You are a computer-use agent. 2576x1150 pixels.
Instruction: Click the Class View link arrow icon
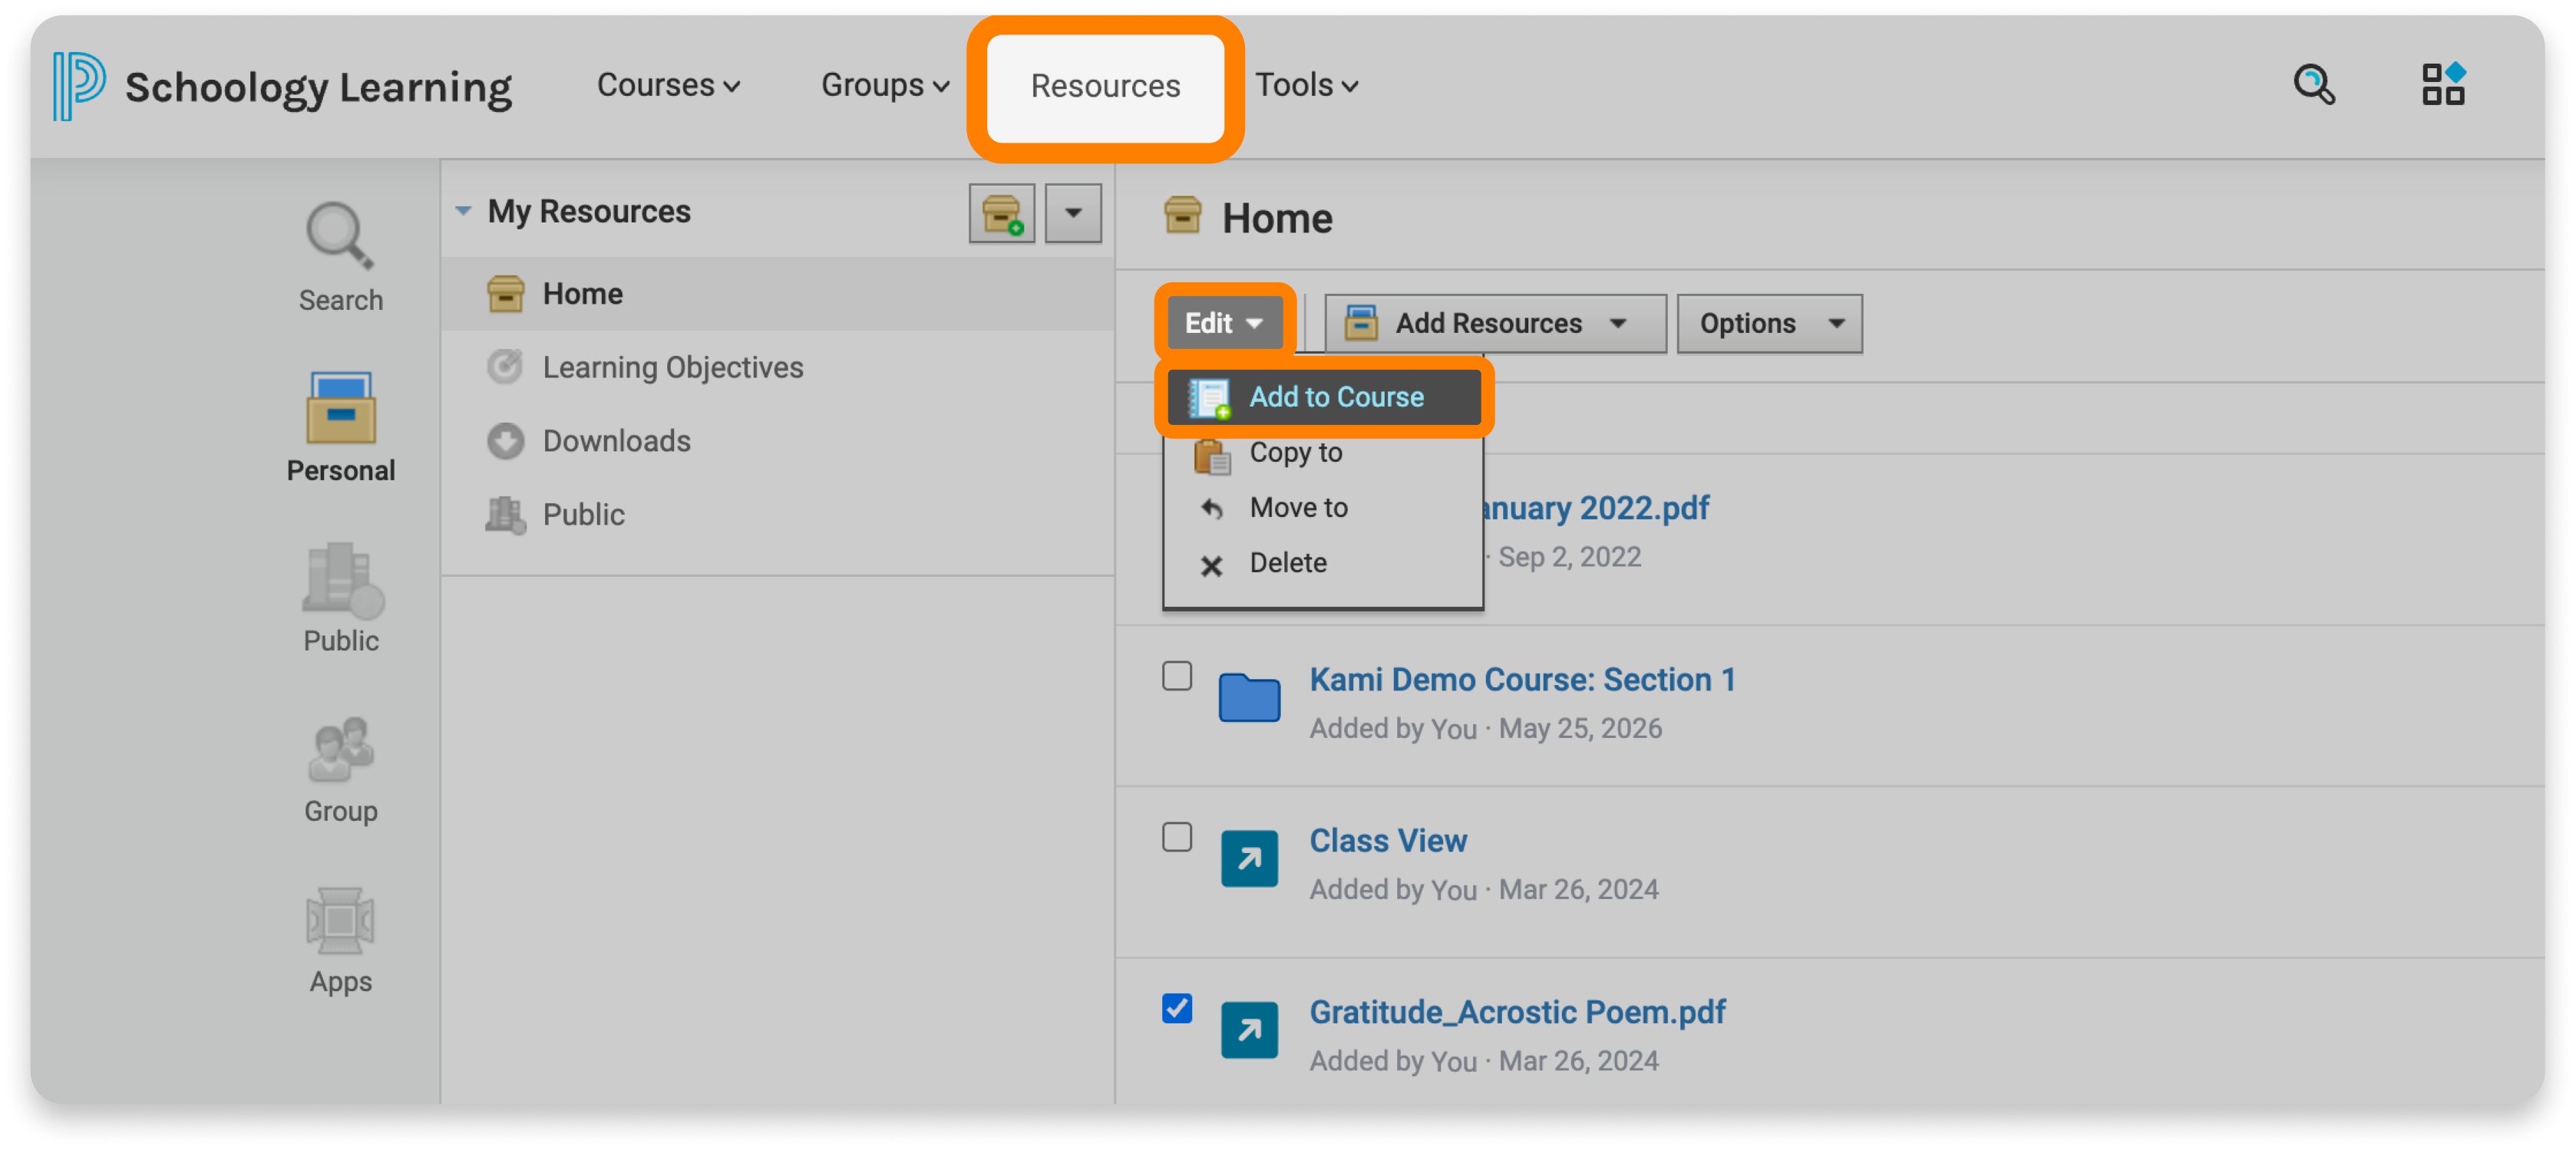[x=1249, y=859]
